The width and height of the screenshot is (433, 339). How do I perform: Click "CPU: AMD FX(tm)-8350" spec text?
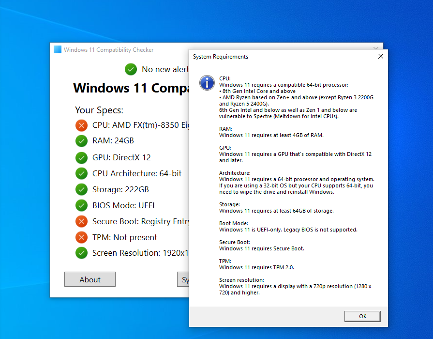pyautogui.click(x=141, y=125)
